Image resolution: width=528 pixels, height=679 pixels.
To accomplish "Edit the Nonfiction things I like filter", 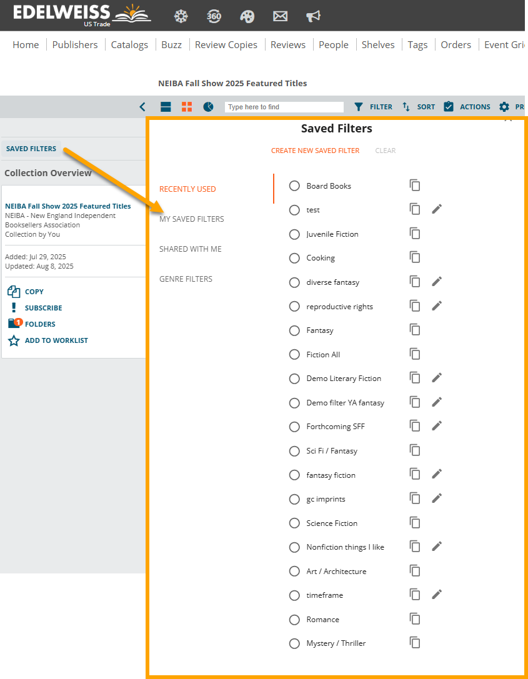I will (437, 547).
